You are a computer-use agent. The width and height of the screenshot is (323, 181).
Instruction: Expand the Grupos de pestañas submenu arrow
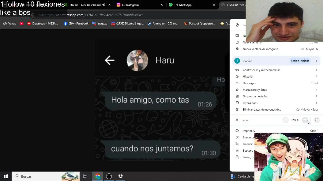click(x=316, y=96)
